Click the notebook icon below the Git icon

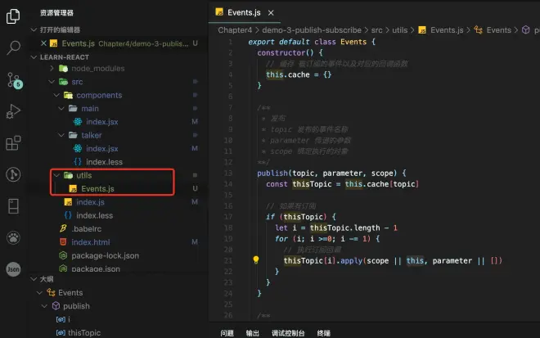click(13, 206)
